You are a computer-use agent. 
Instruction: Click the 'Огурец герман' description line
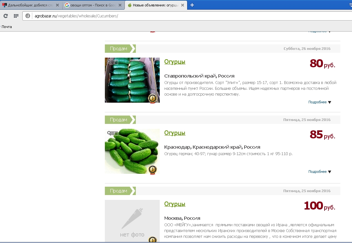pyautogui.click(x=228, y=154)
